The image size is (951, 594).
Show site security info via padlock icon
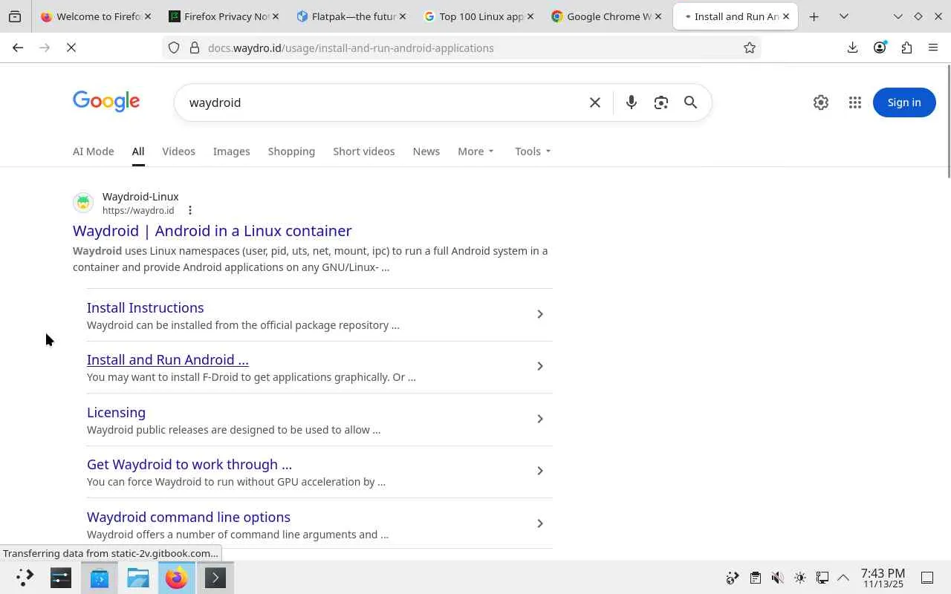pos(195,48)
